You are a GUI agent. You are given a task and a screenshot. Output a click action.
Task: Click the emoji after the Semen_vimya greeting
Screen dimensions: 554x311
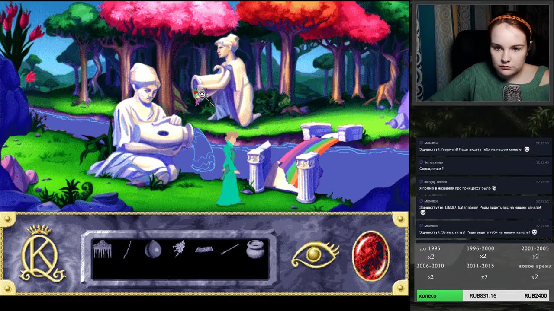(535, 232)
